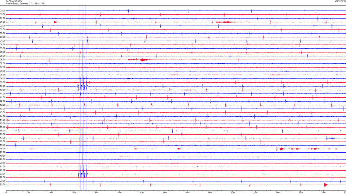Select the 14:00 trace time label
Screen dimensions: 346x194
(3, 116)
